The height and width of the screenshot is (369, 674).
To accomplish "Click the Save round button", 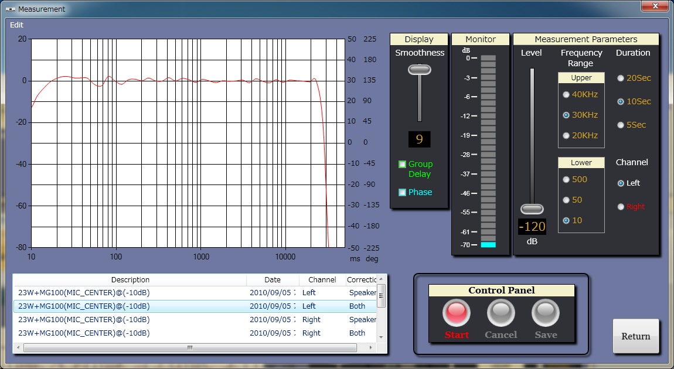I will click(545, 313).
